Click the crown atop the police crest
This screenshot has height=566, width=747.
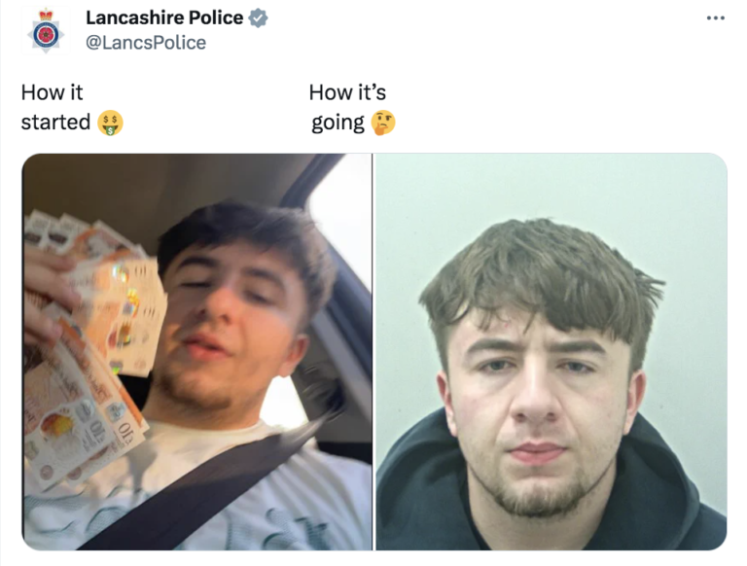(x=46, y=15)
